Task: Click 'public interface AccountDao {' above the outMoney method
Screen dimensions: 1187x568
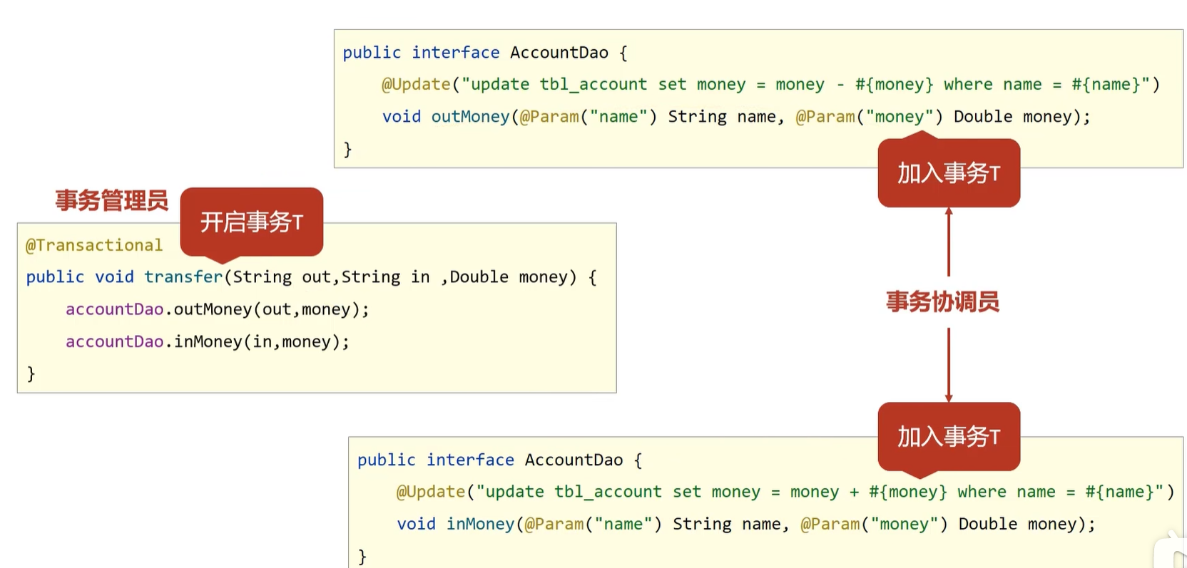Action: 484,53
